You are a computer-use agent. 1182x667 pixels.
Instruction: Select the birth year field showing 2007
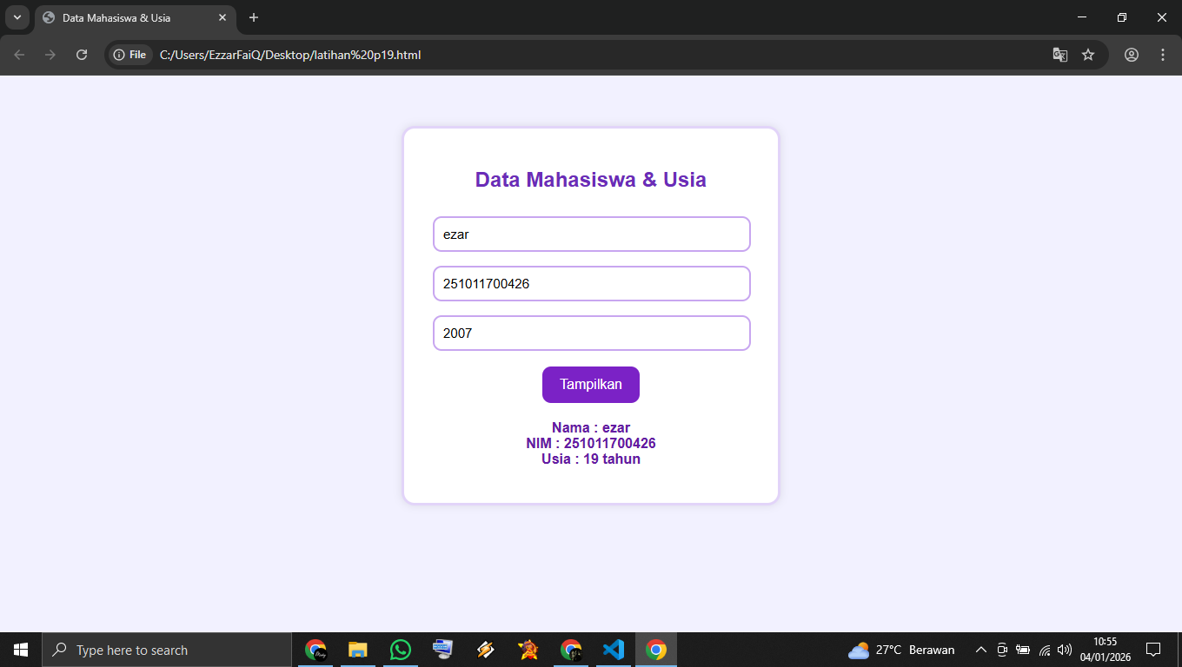592,333
